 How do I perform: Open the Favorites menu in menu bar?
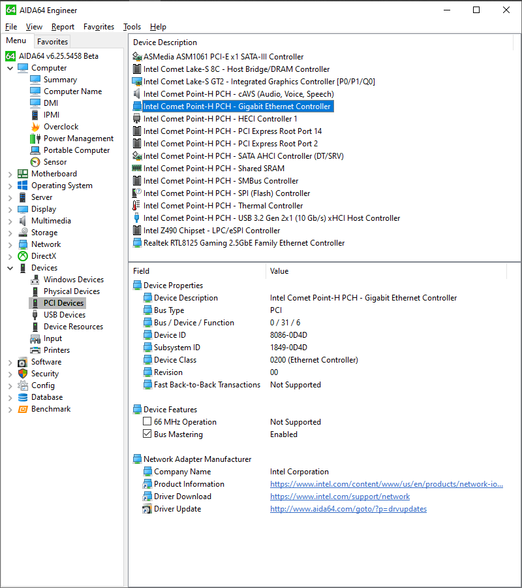[x=99, y=27]
